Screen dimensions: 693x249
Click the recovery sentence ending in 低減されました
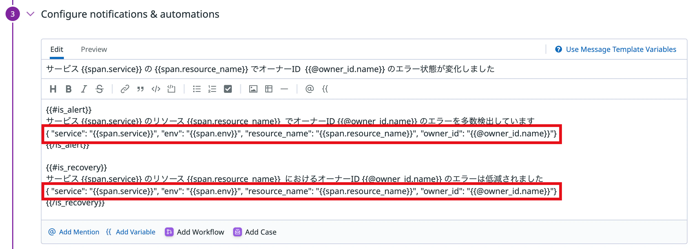pyautogui.click(x=295, y=179)
